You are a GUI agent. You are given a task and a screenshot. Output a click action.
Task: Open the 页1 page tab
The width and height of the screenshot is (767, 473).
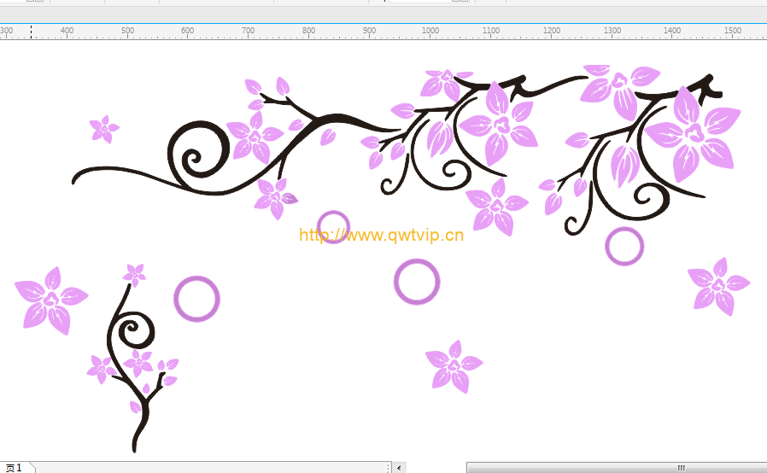pos(15,468)
